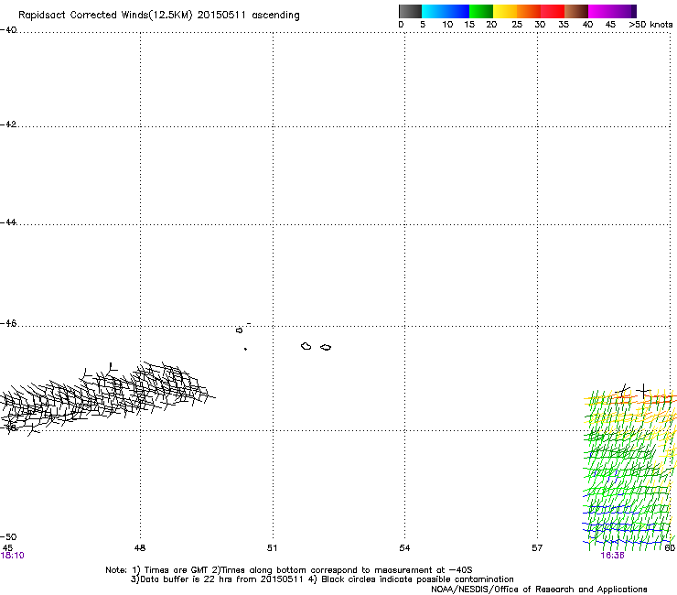
Task: Click the '>50 knots' legend label
Action: [650, 25]
